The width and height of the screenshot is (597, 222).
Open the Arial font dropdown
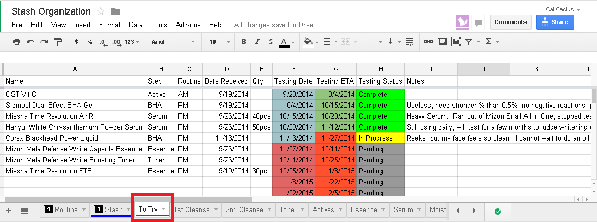(x=173, y=42)
